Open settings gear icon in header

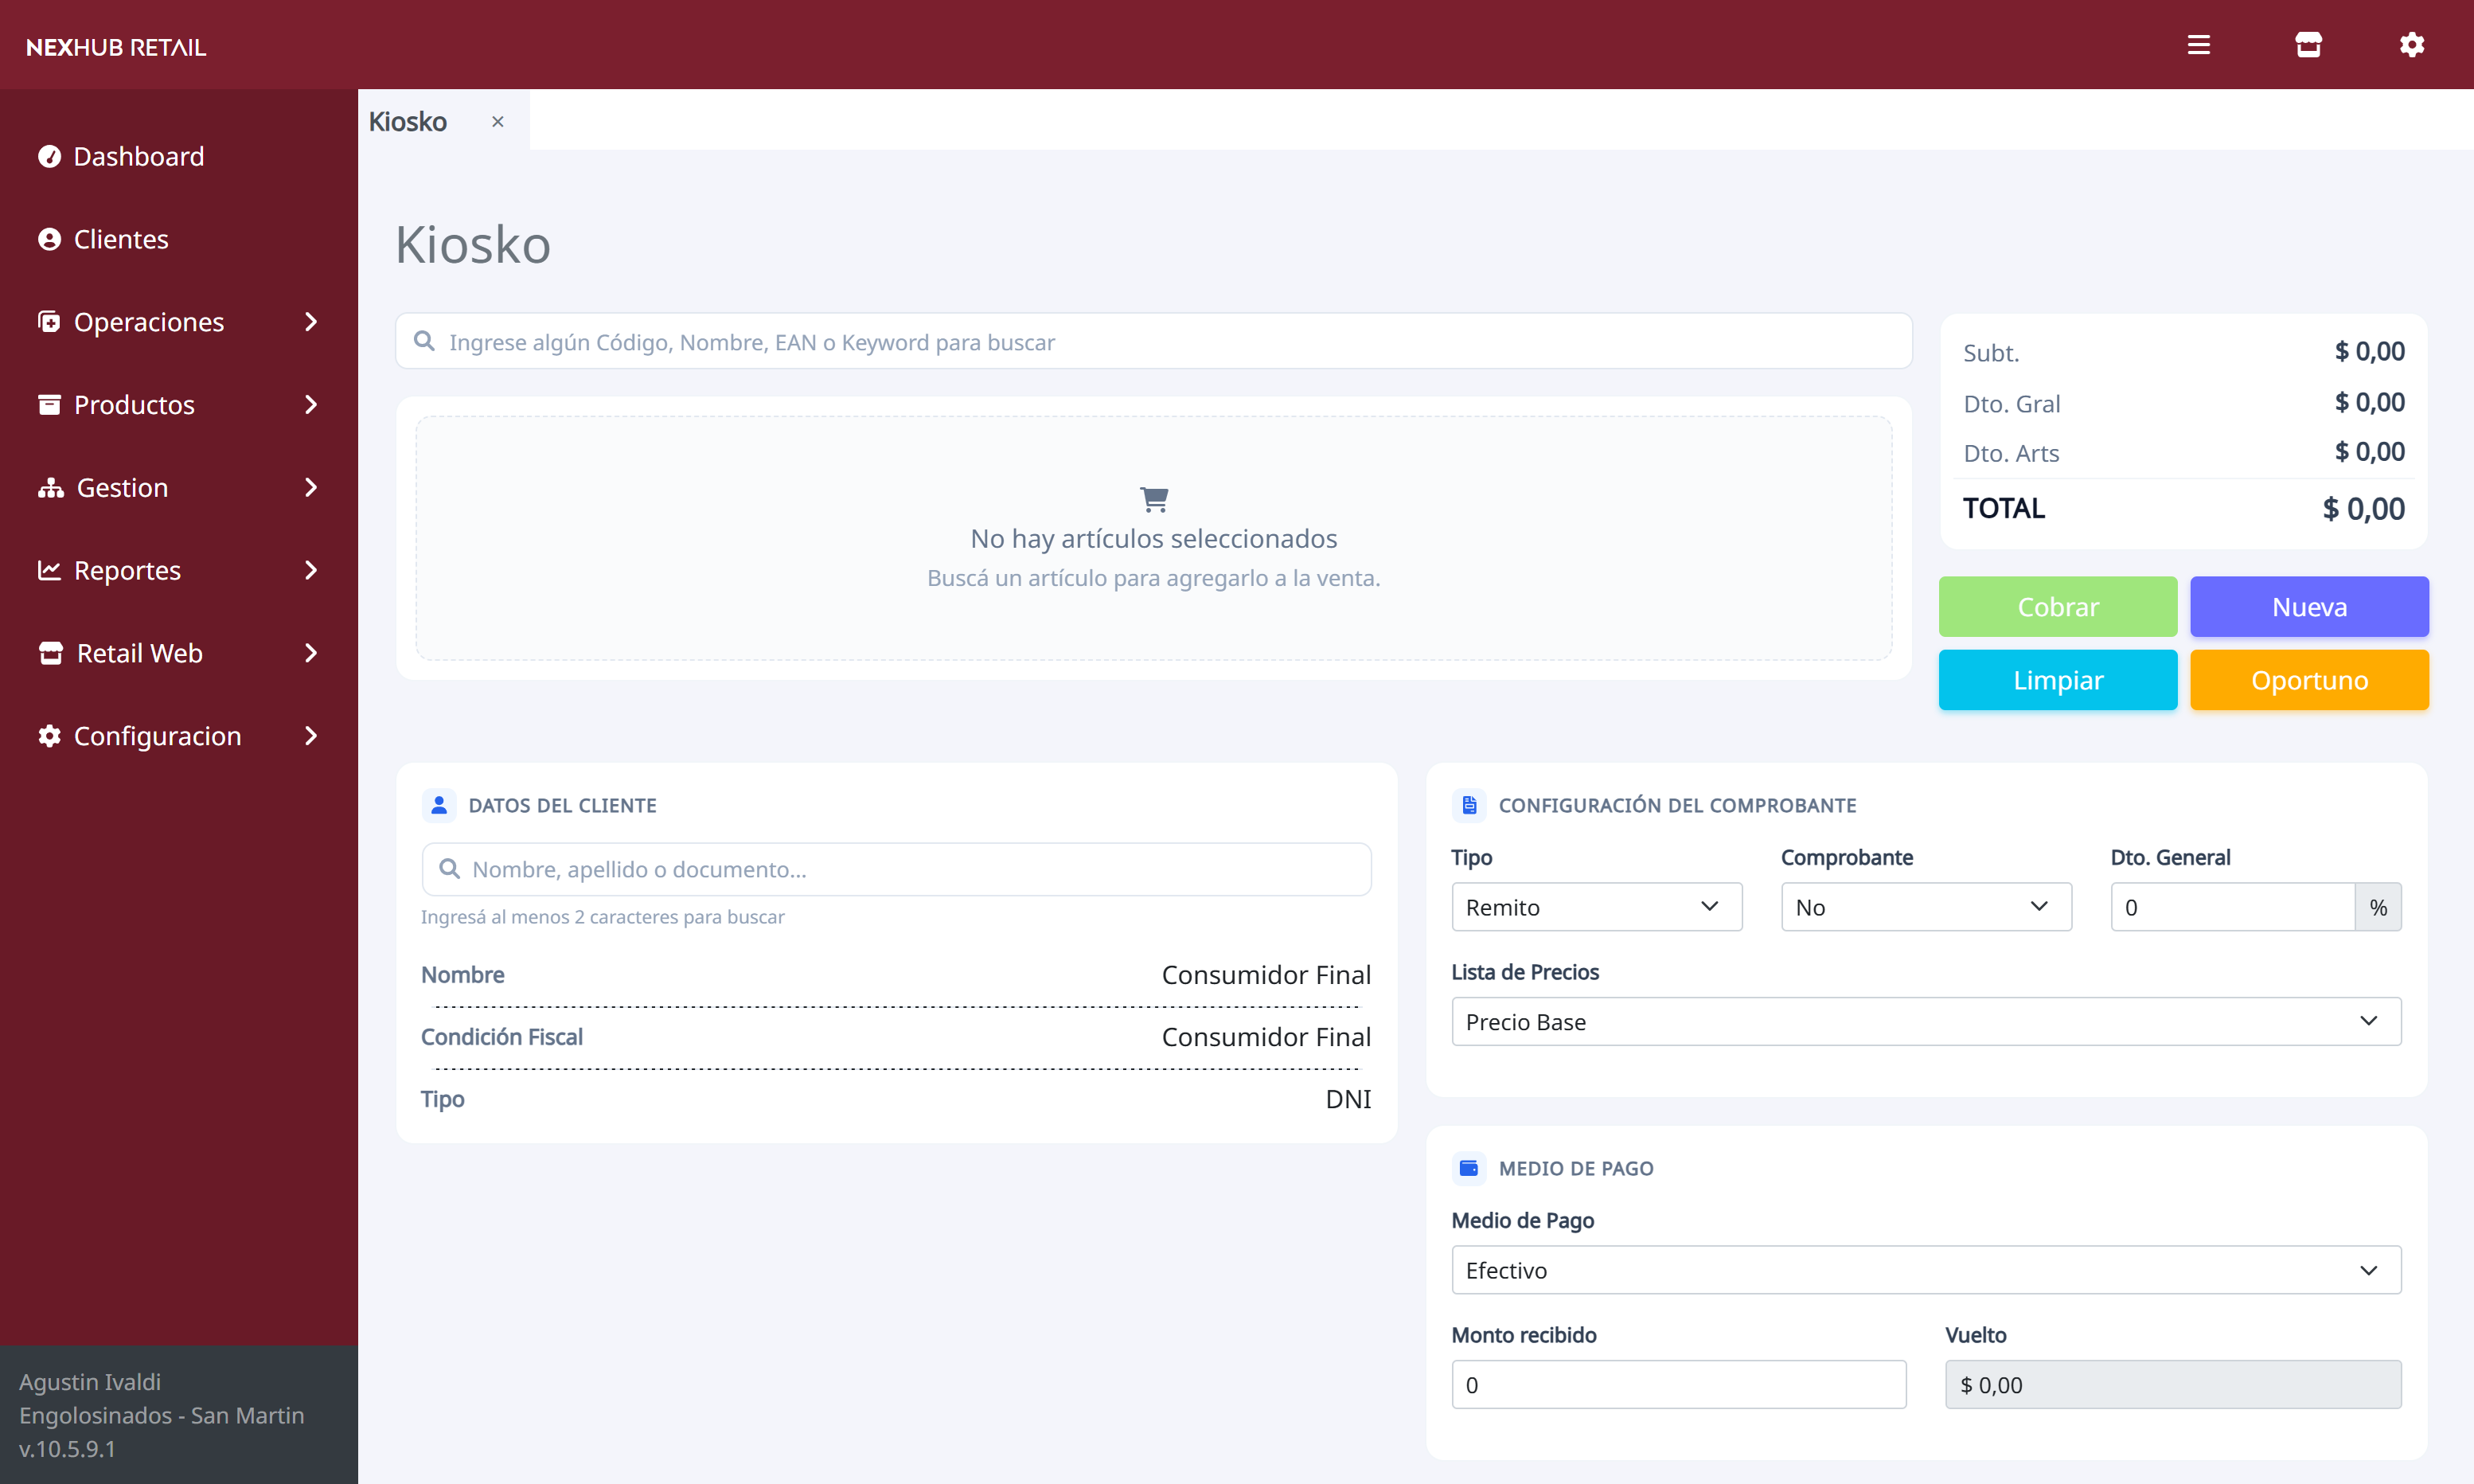tap(2412, 45)
